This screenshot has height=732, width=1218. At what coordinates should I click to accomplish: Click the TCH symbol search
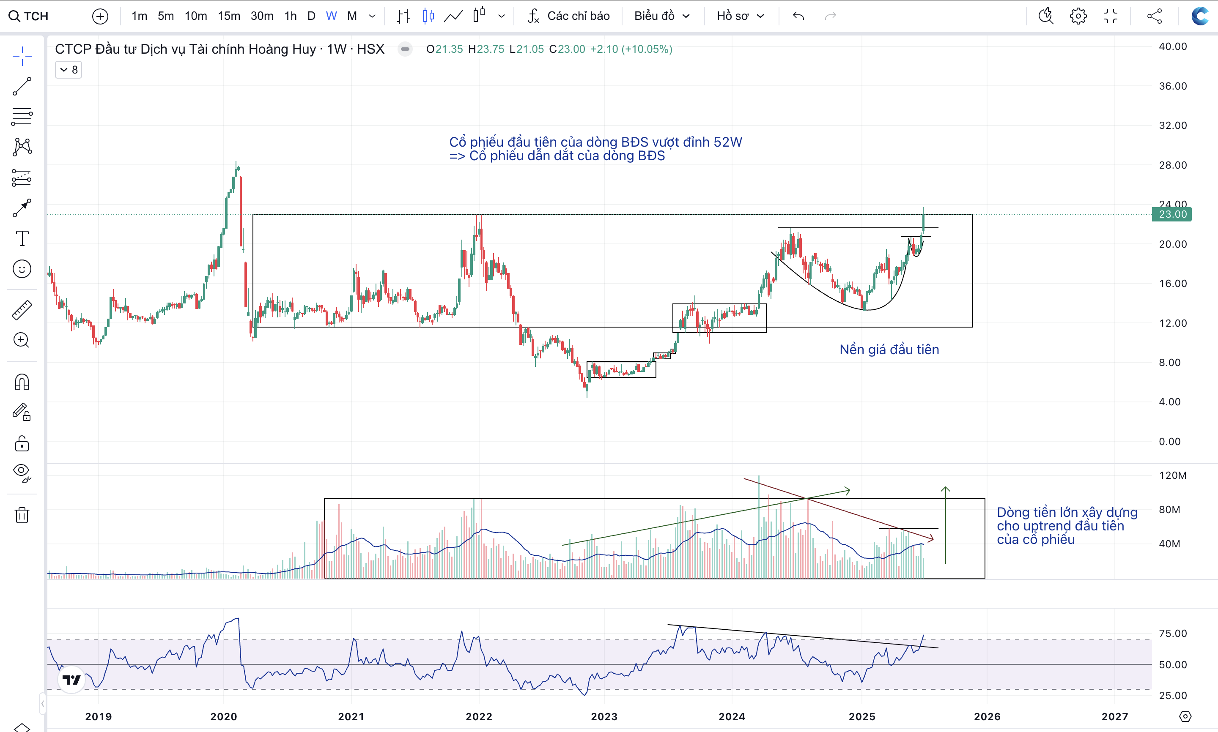click(30, 16)
